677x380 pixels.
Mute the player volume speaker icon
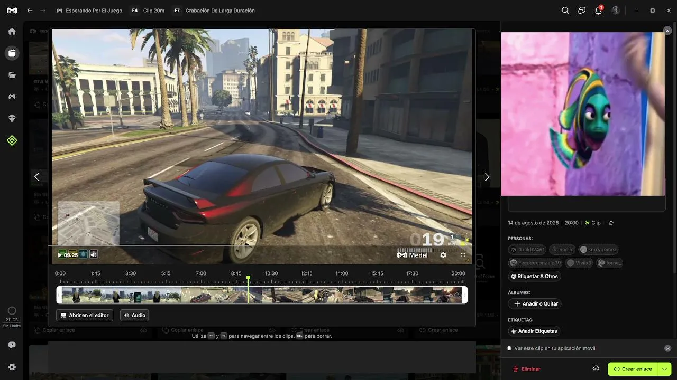(x=94, y=255)
